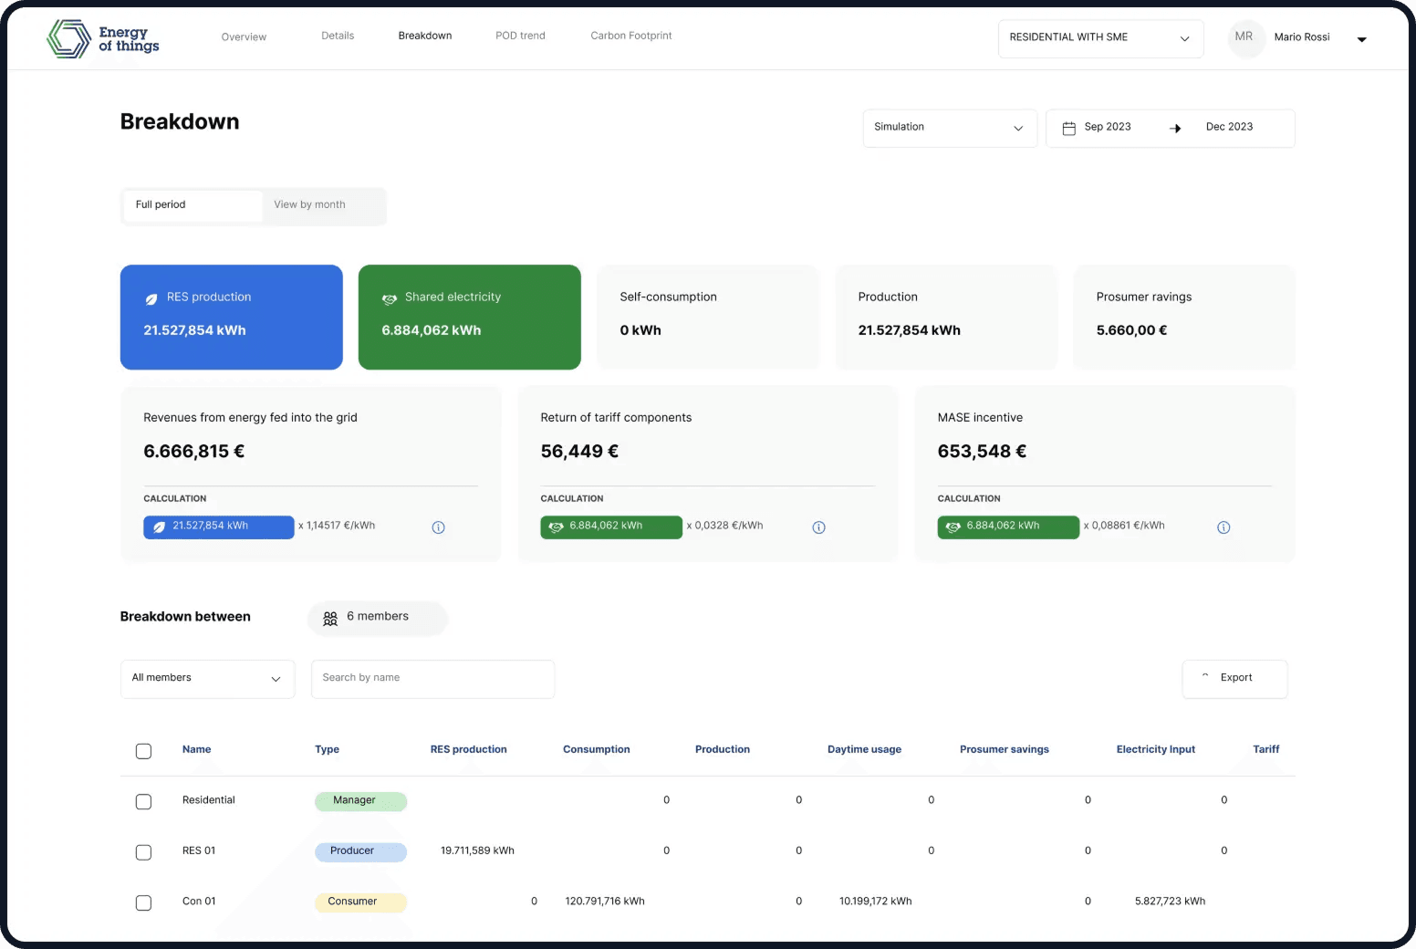The height and width of the screenshot is (949, 1416).
Task: Open the Carbon Footprint section
Action: [x=631, y=36]
